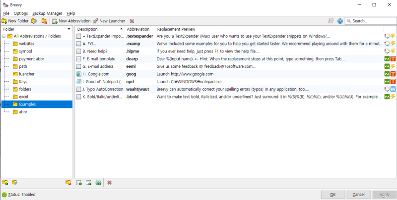397x200 pixels.
Task: Click the lightning icon on the .textexpander row
Action: click(393, 36)
